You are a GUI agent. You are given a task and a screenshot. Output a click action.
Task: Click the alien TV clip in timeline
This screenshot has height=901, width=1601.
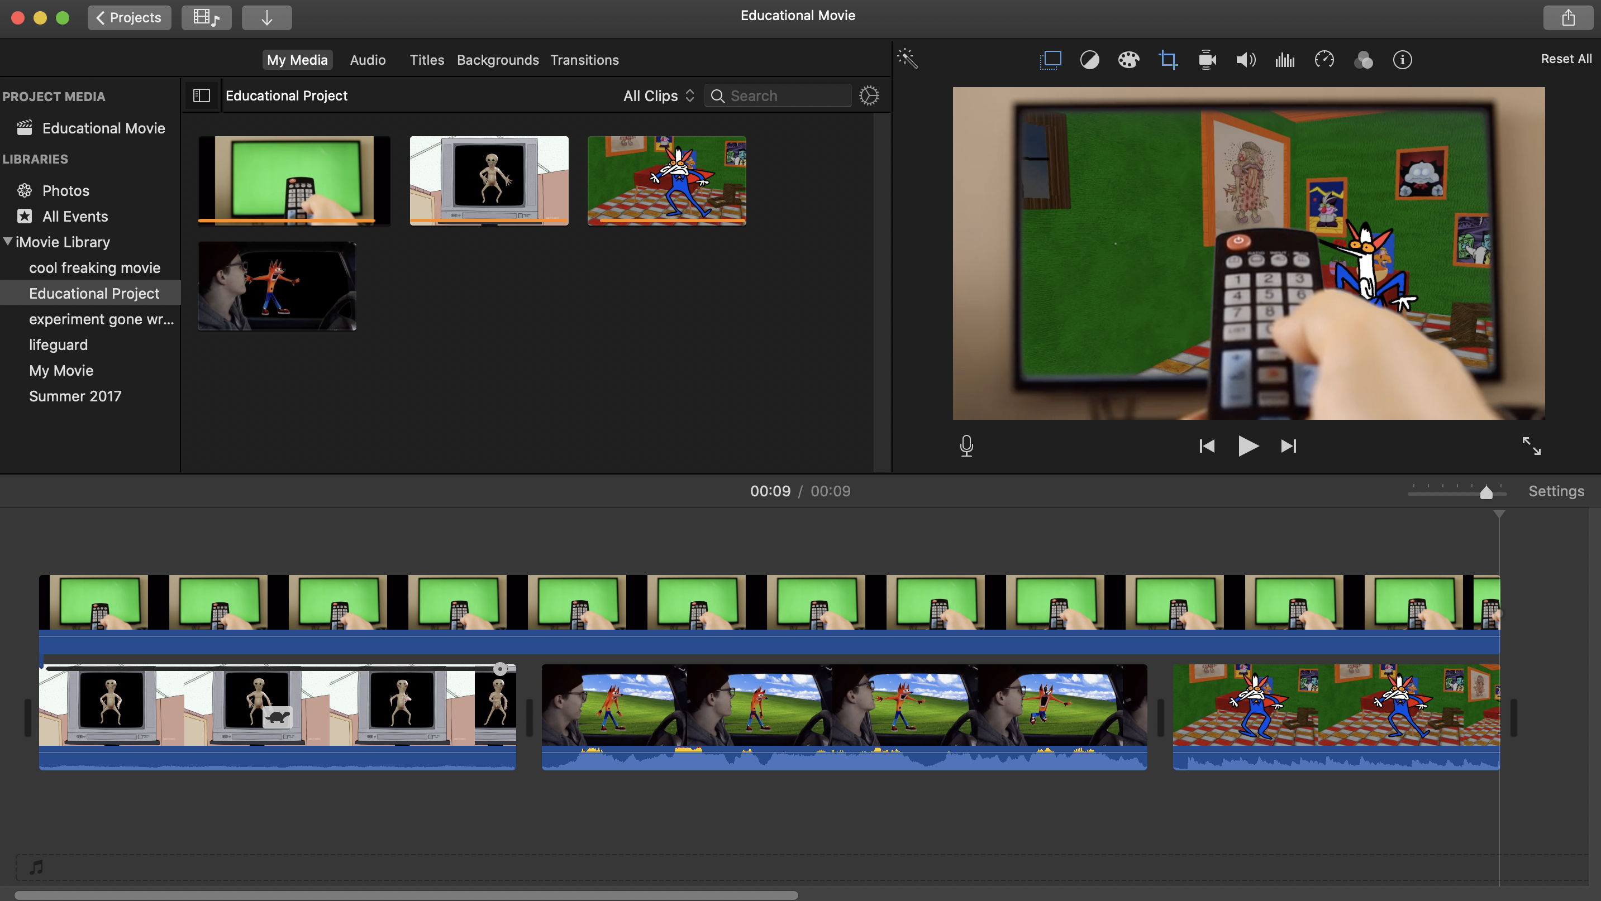click(x=277, y=717)
